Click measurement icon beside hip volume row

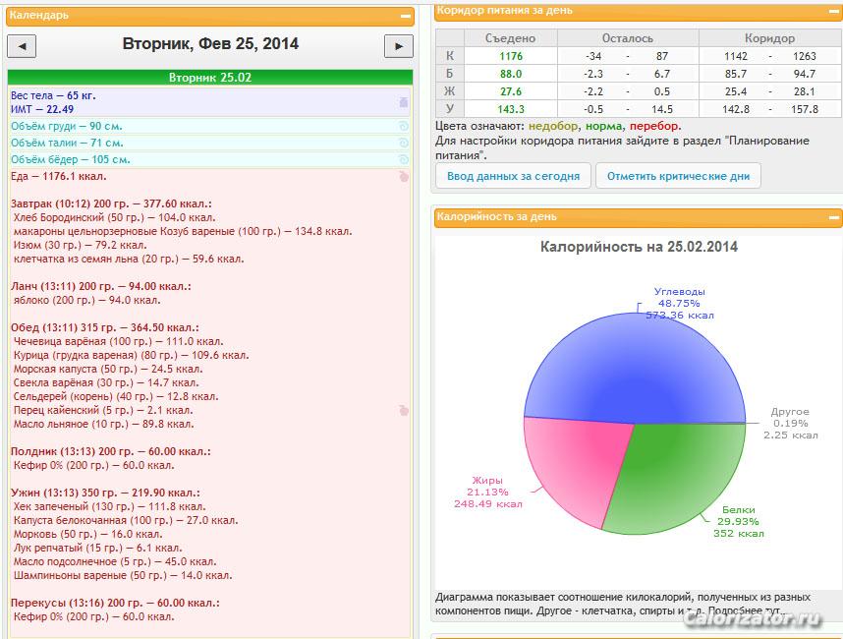pos(403,159)
